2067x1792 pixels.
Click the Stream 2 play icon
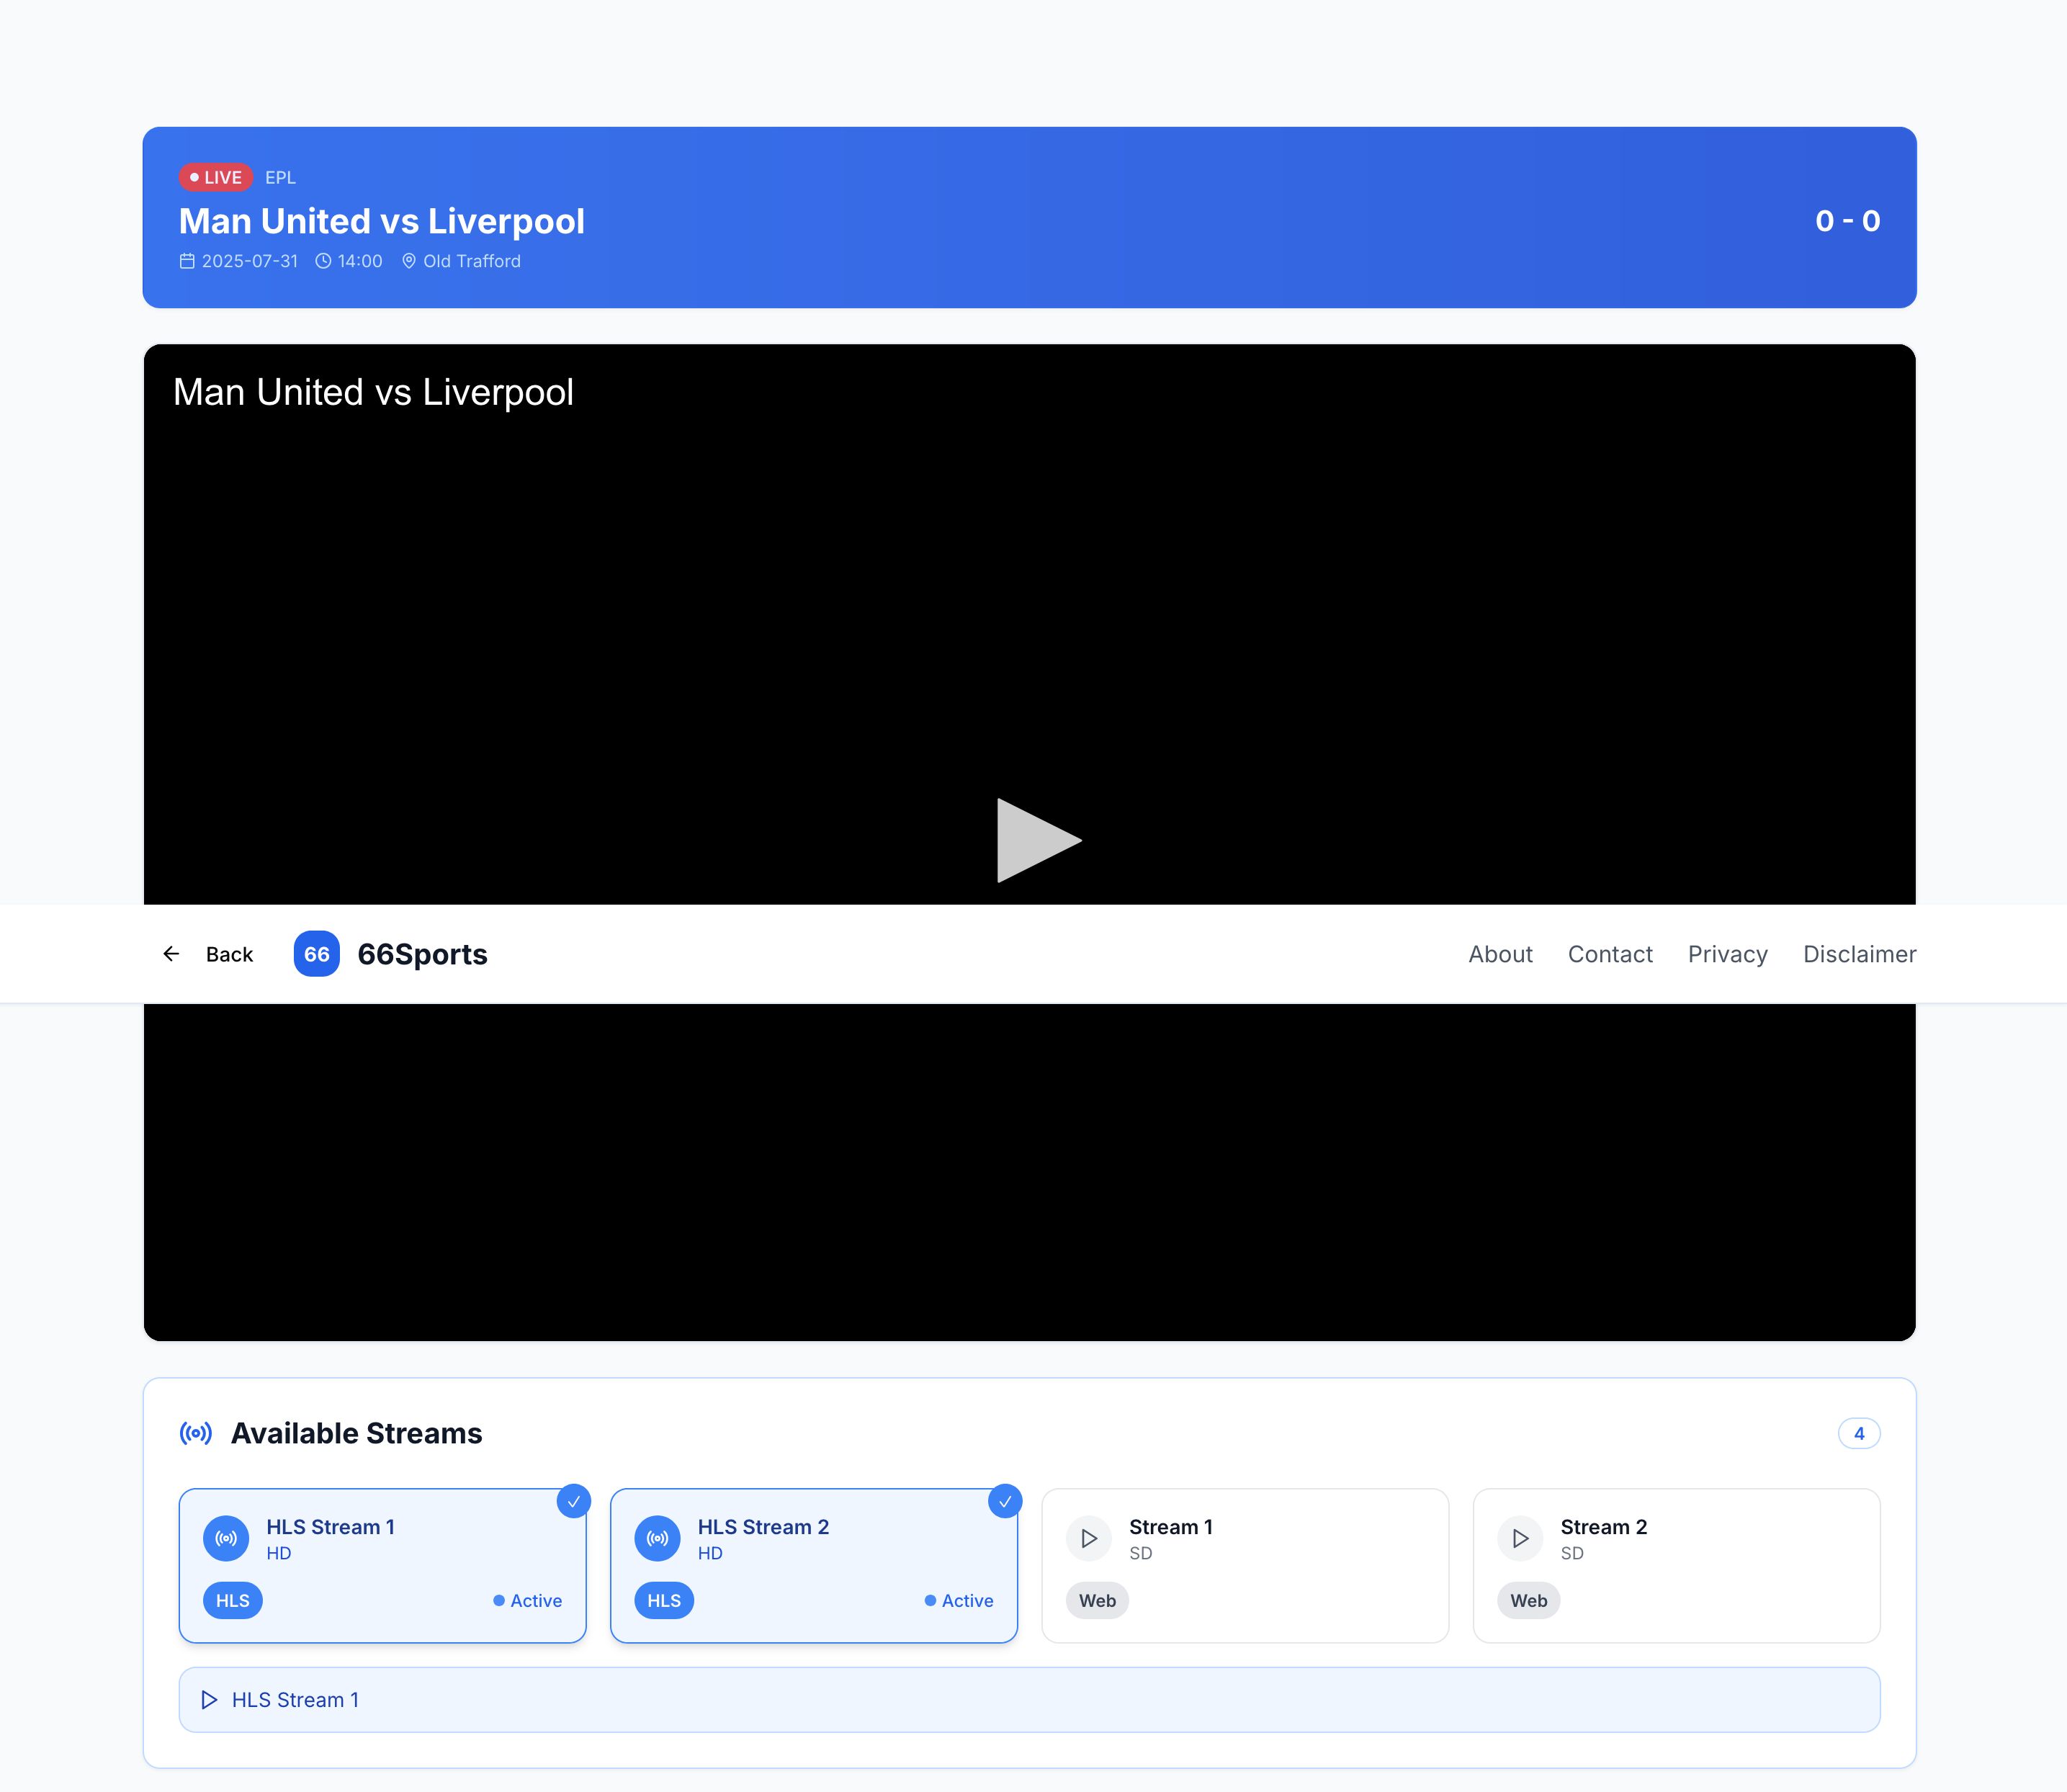coord(1520,1538)
